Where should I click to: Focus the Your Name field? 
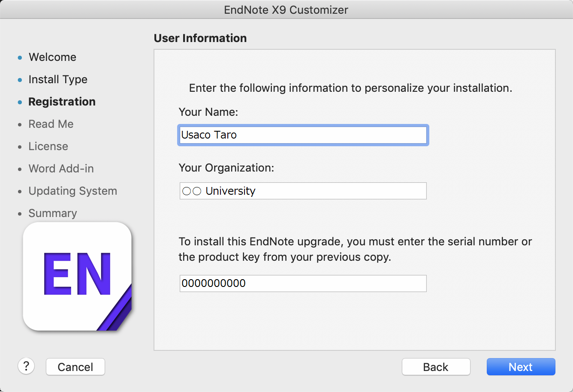[303, 135]
